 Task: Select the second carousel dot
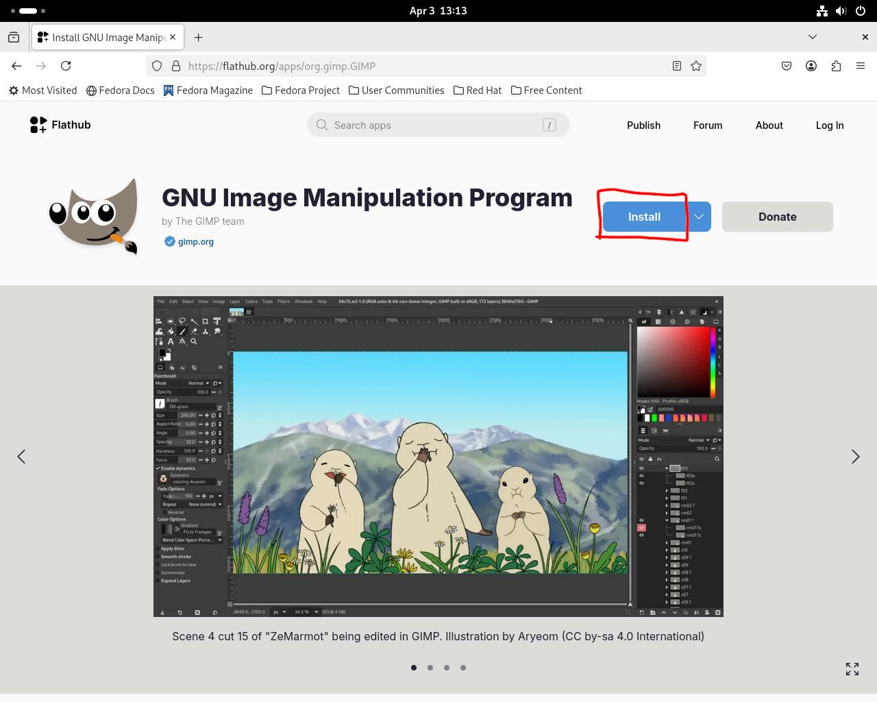tap(430, 668)
